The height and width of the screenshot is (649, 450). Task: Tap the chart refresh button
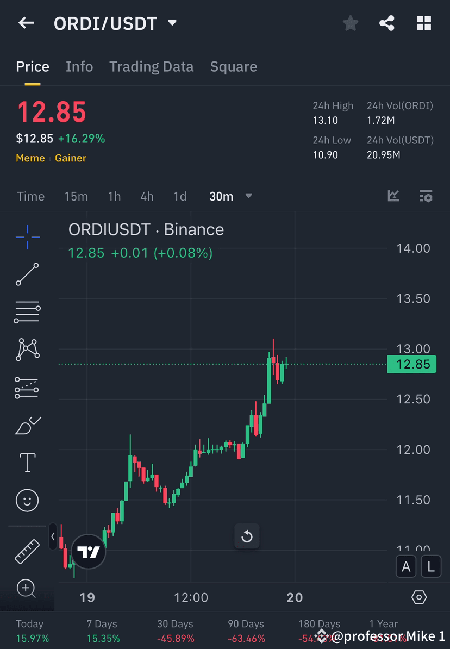247,536
